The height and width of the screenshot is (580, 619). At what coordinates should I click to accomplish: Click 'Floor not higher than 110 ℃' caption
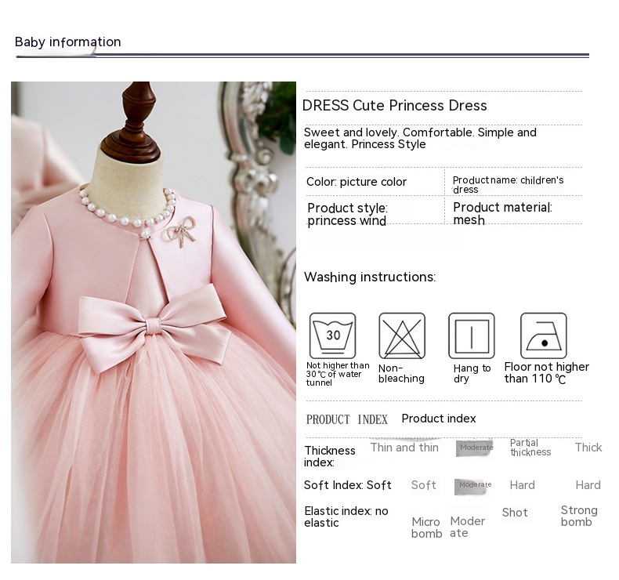click(546, 373)
